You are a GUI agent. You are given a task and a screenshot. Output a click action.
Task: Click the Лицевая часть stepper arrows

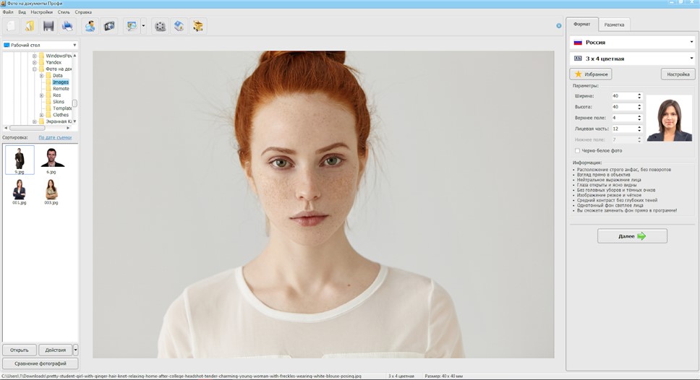click(x=639, y=129)
